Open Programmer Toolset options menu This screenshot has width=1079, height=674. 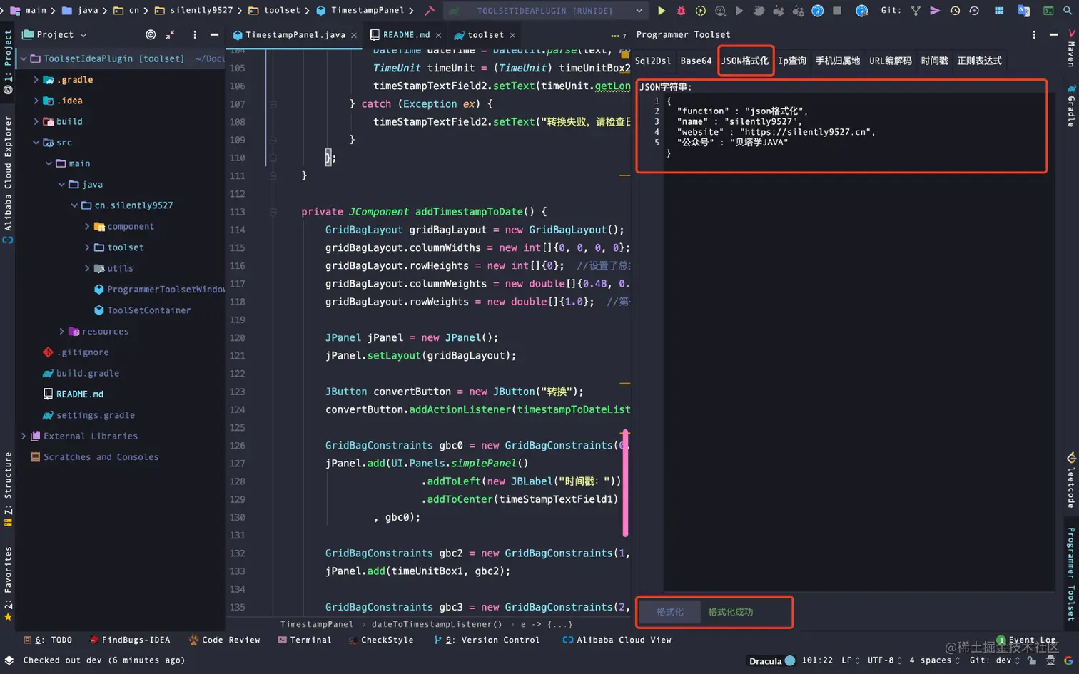click(1034, 34)
